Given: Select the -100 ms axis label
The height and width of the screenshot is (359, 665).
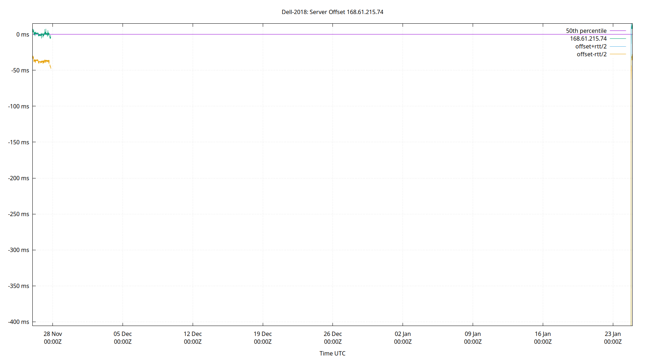Looking at the screenshot, I should click(x=19, y=106).
